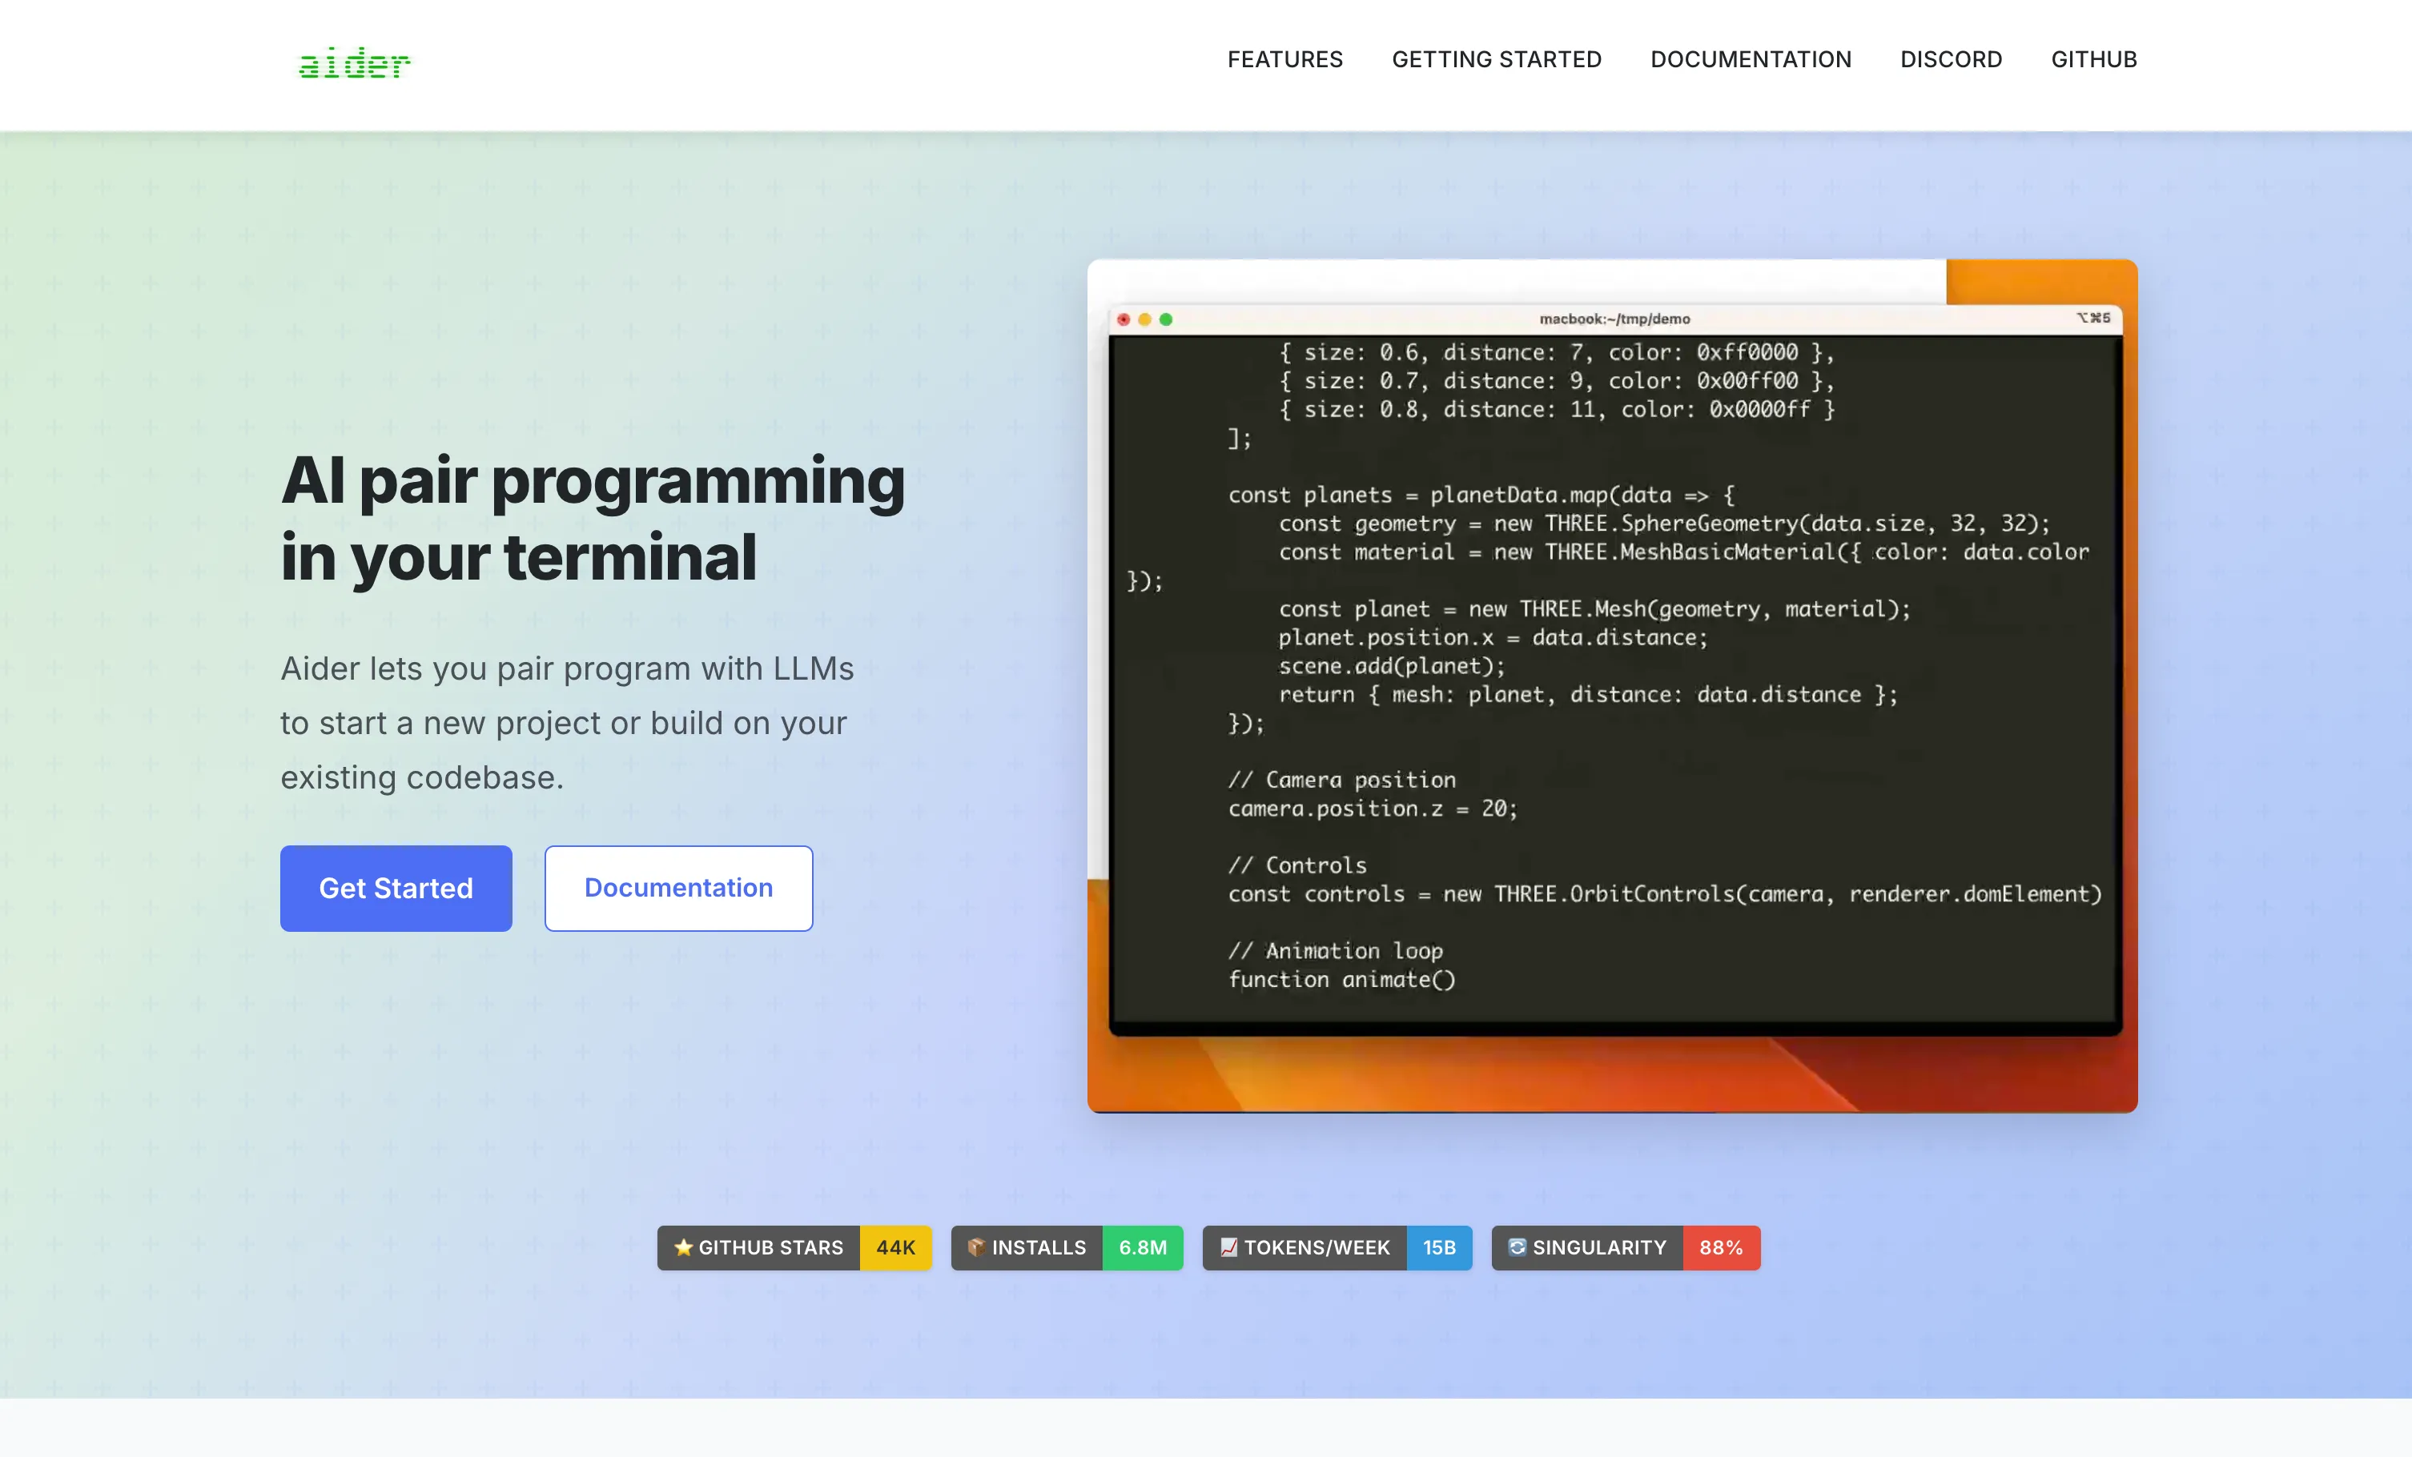2412x1457 pixels.
Task: Click the green aider logo
Action: pos(355,62)
